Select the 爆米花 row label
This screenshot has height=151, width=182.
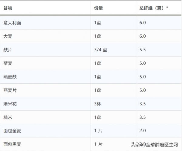pyautogui.click(x=10, y=104)
